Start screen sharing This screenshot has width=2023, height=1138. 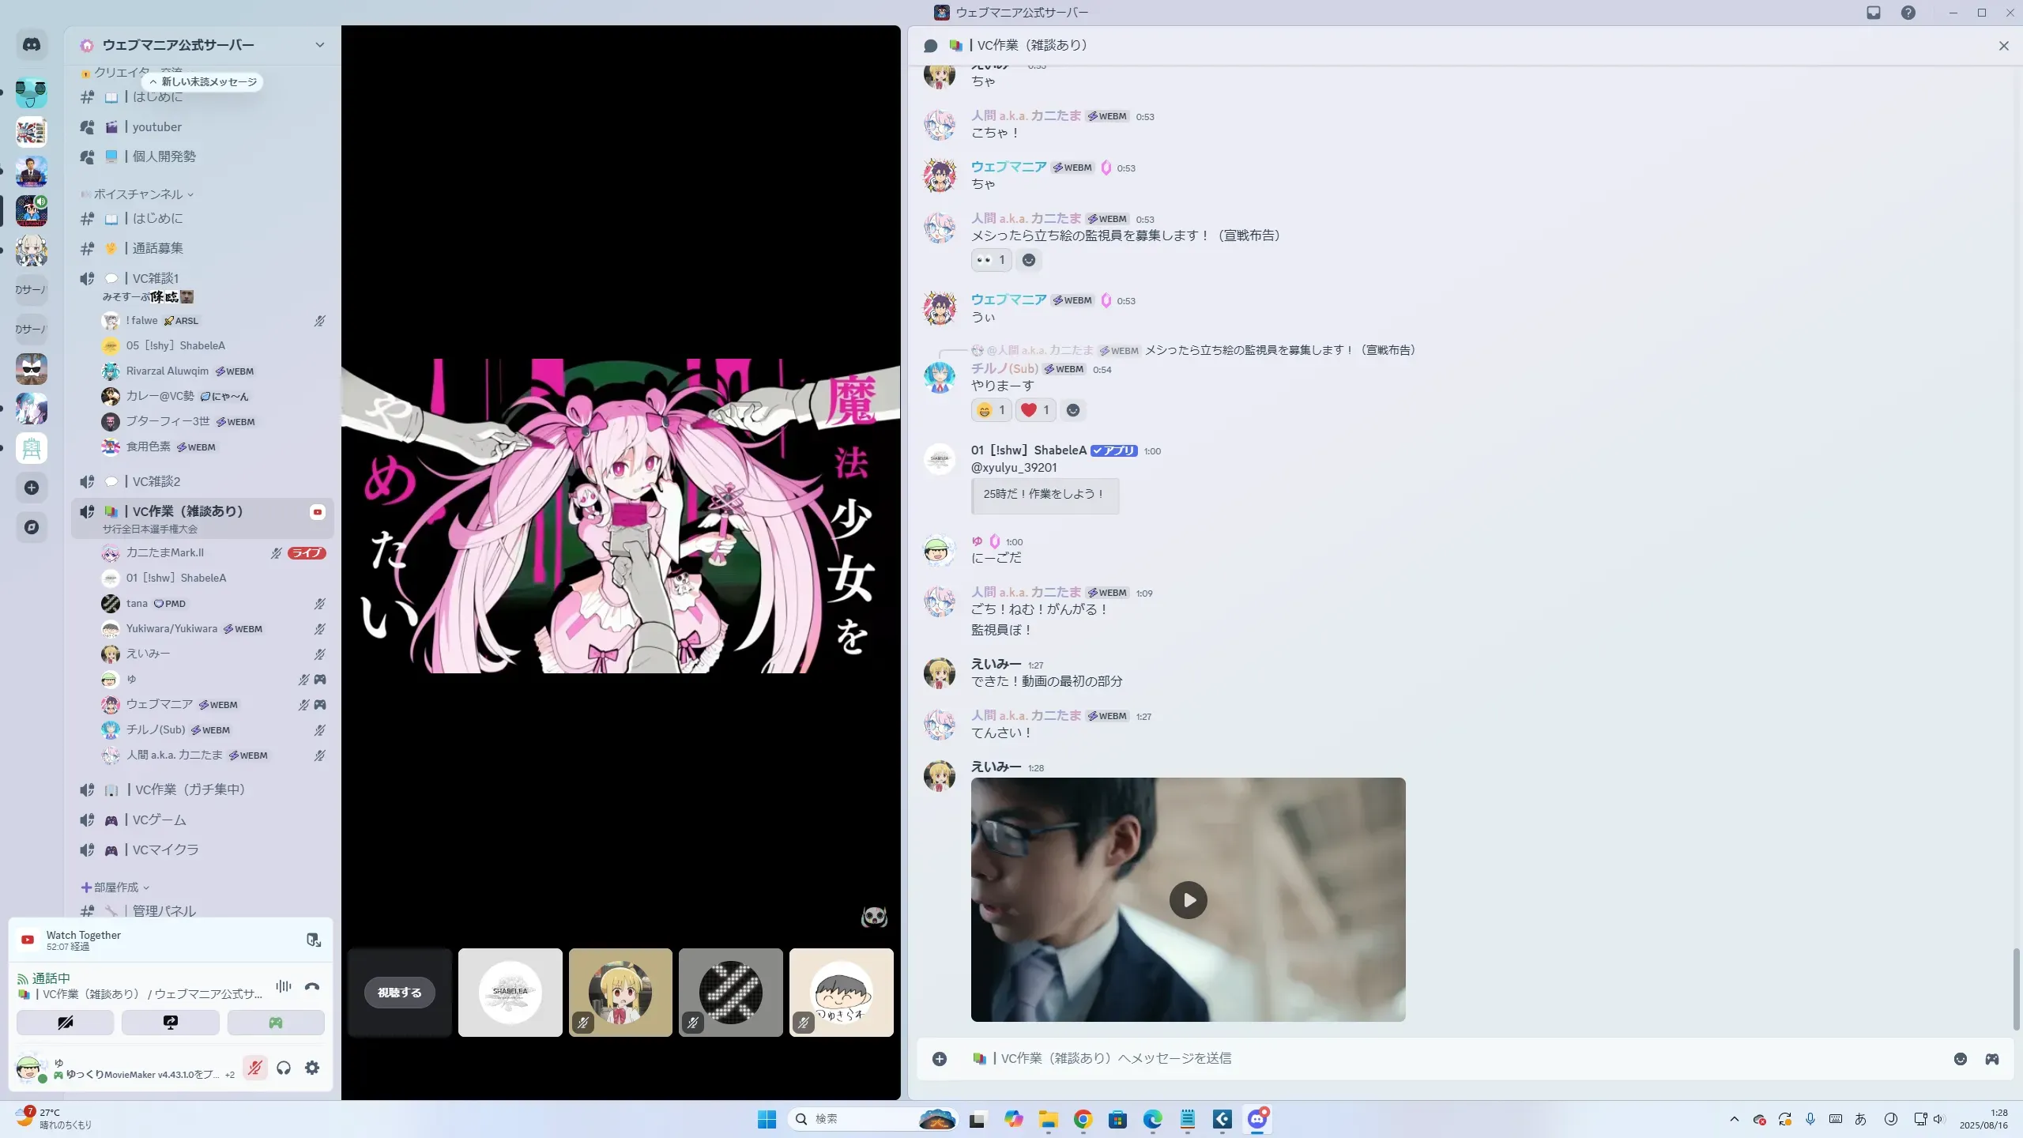[170, 1023]
